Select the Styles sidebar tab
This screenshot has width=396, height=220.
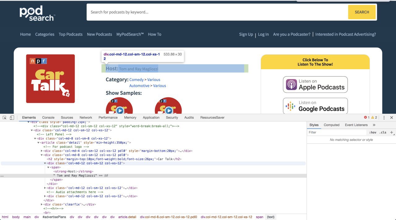point(314,125)
